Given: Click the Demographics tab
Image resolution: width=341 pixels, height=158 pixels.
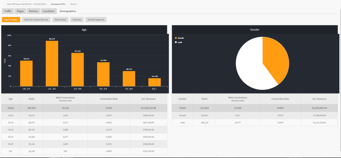Looking at the screenshot, I should (x=68, y=11).
